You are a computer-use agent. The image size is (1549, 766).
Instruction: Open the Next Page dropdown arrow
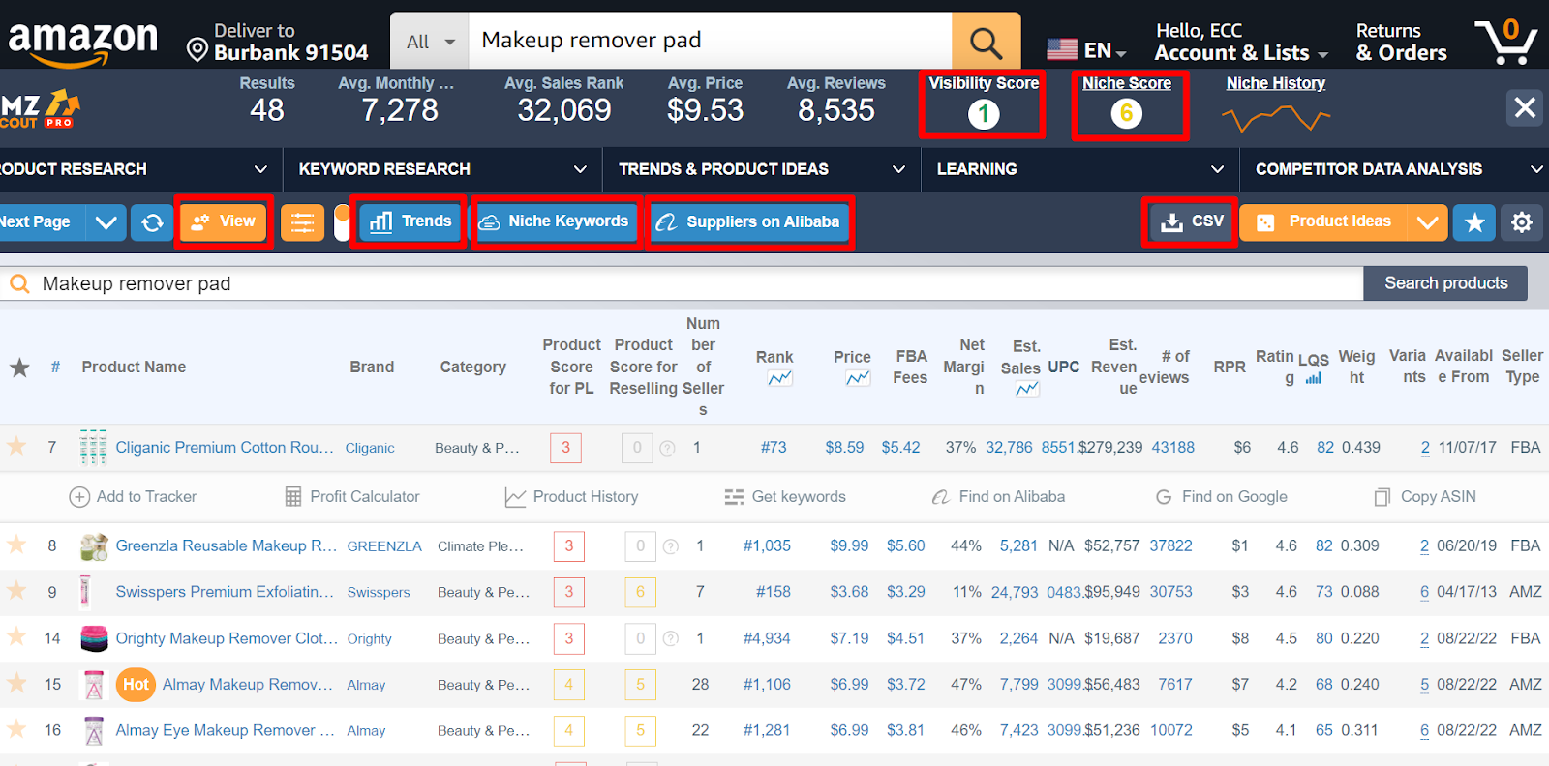coord(106,222)
